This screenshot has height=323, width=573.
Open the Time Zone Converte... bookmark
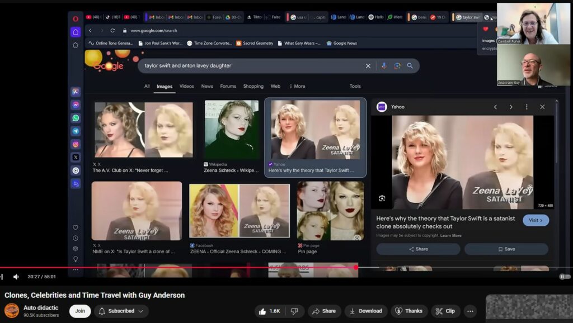(x=209, y=43)
